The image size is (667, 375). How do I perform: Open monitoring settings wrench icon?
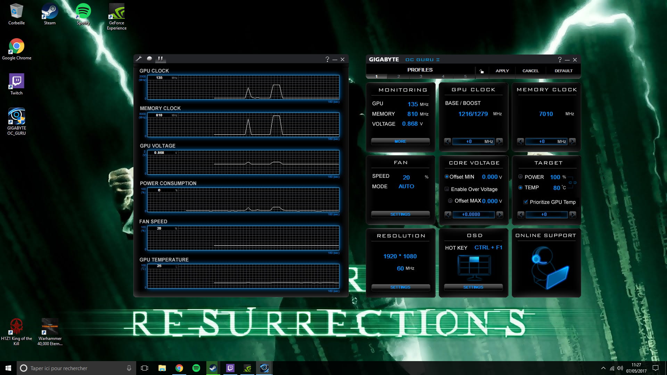tap(139, 59)
